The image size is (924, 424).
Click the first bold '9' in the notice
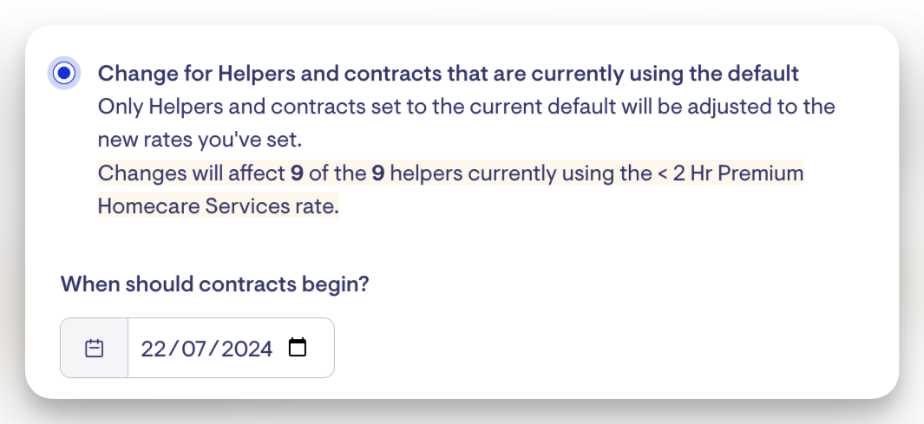(x=297, y=173)
